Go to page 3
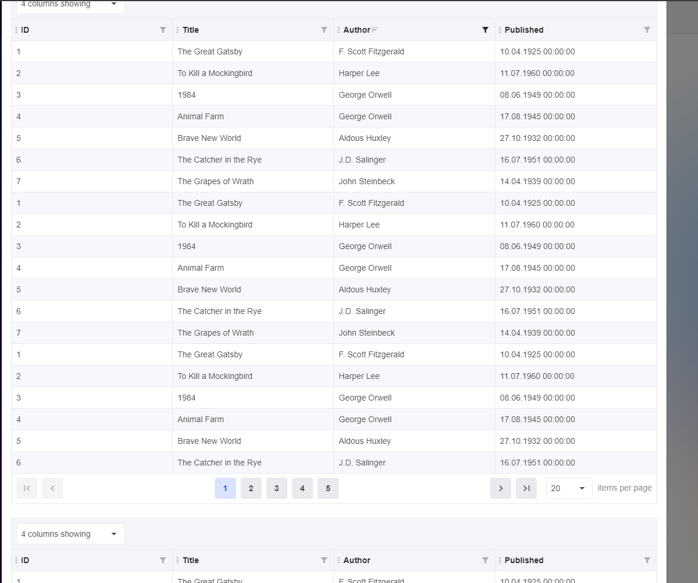Screen dimensions: 698x583 pyautogui.click(x=276, y=488)
